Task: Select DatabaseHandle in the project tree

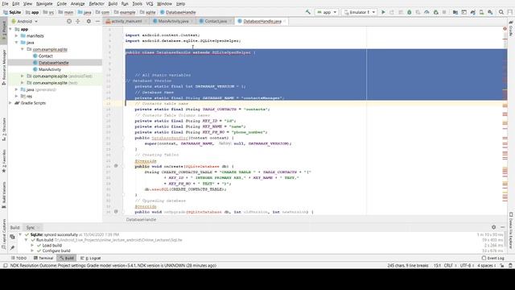Action: click(x=51, y=63)
